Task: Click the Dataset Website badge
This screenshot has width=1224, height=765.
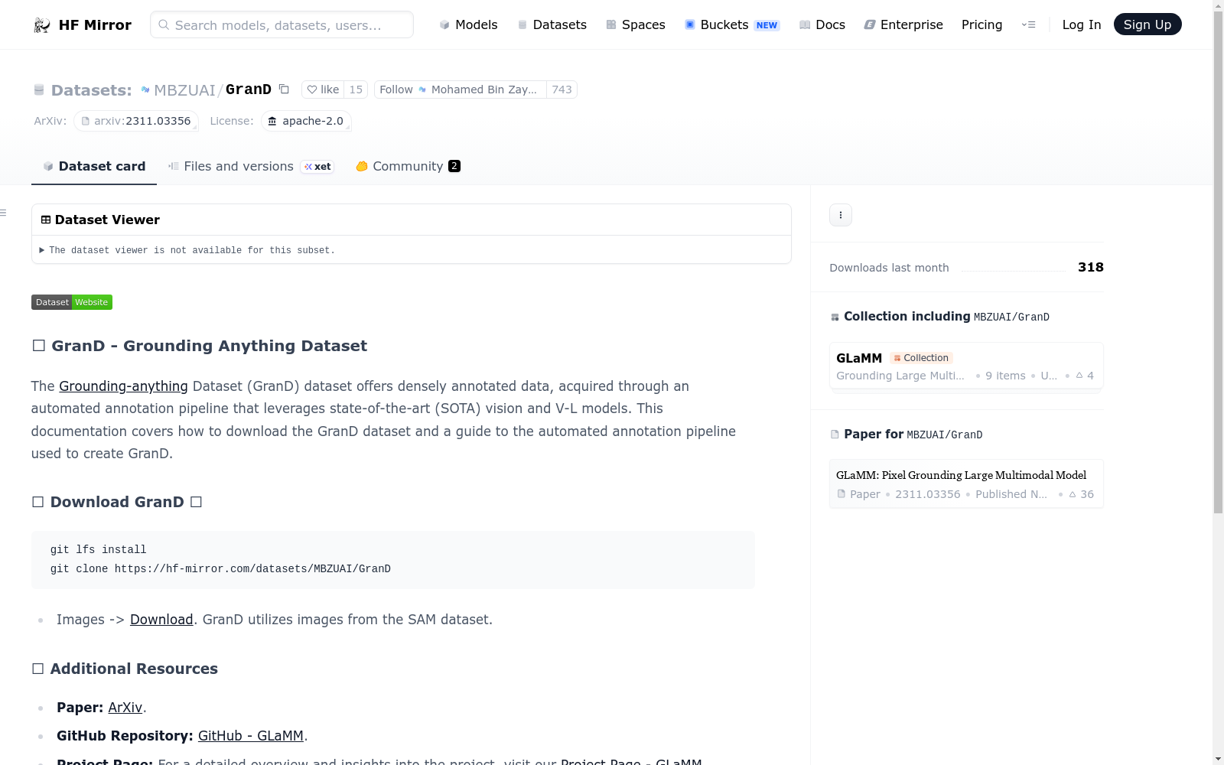Action: 72,302
